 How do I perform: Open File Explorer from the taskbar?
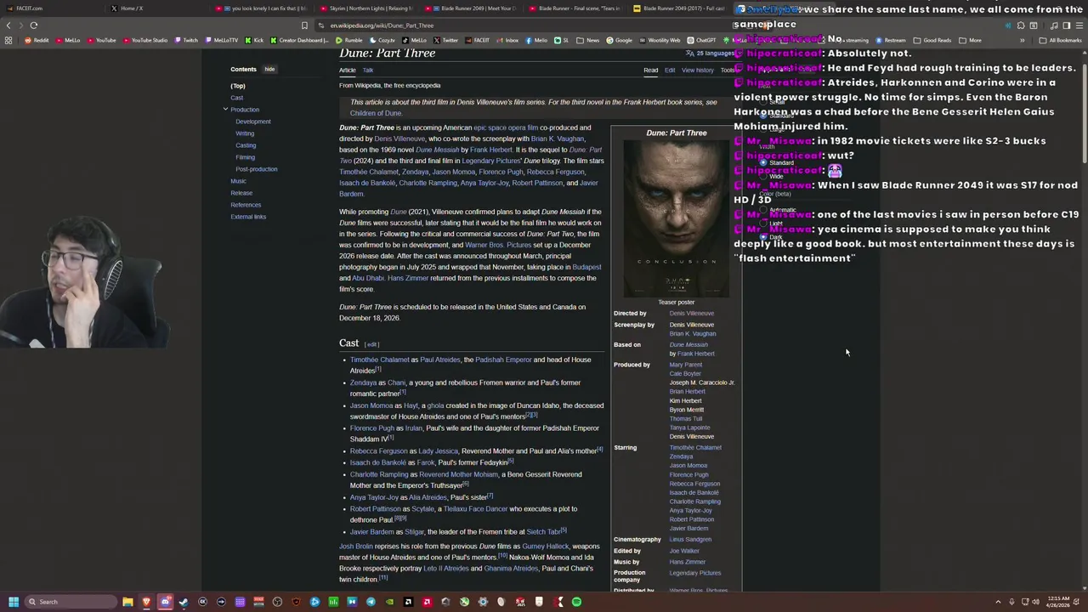127,602
